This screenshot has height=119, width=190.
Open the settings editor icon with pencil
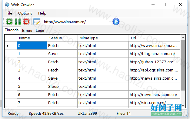(37, 21)
